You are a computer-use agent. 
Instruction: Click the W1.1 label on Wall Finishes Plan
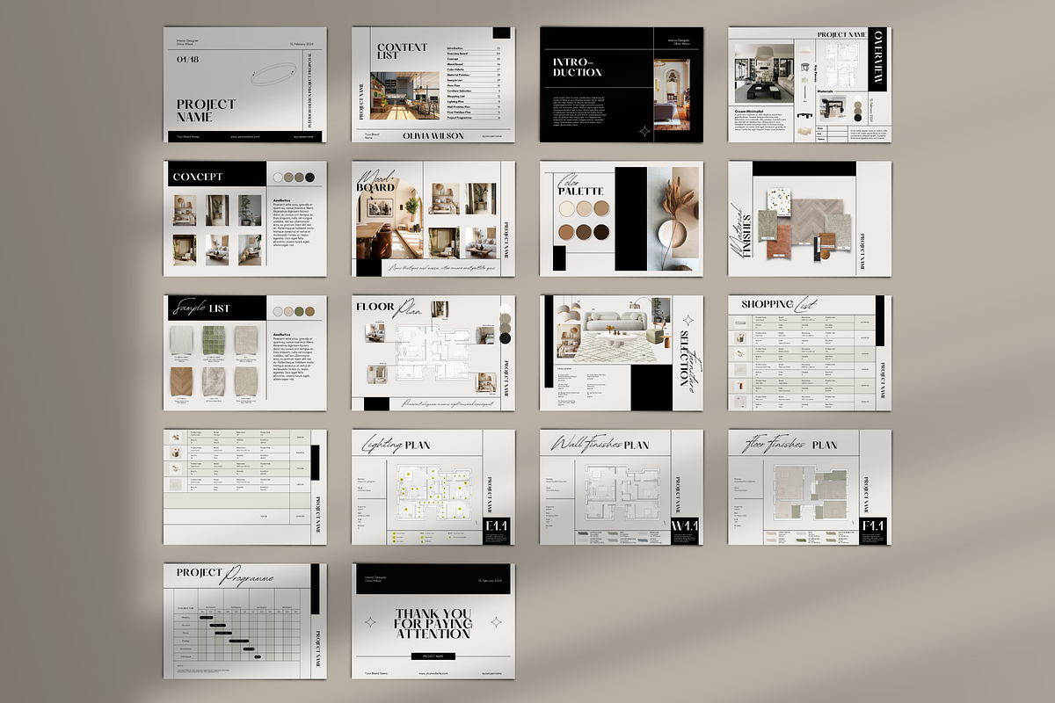(686, 525)
